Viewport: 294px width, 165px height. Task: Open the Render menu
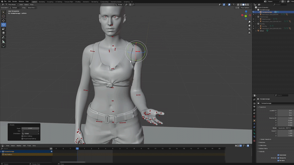click(15, 1)
